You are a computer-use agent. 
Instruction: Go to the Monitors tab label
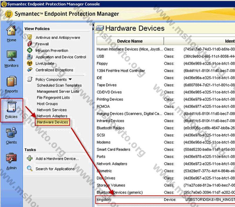coord(11,65)
